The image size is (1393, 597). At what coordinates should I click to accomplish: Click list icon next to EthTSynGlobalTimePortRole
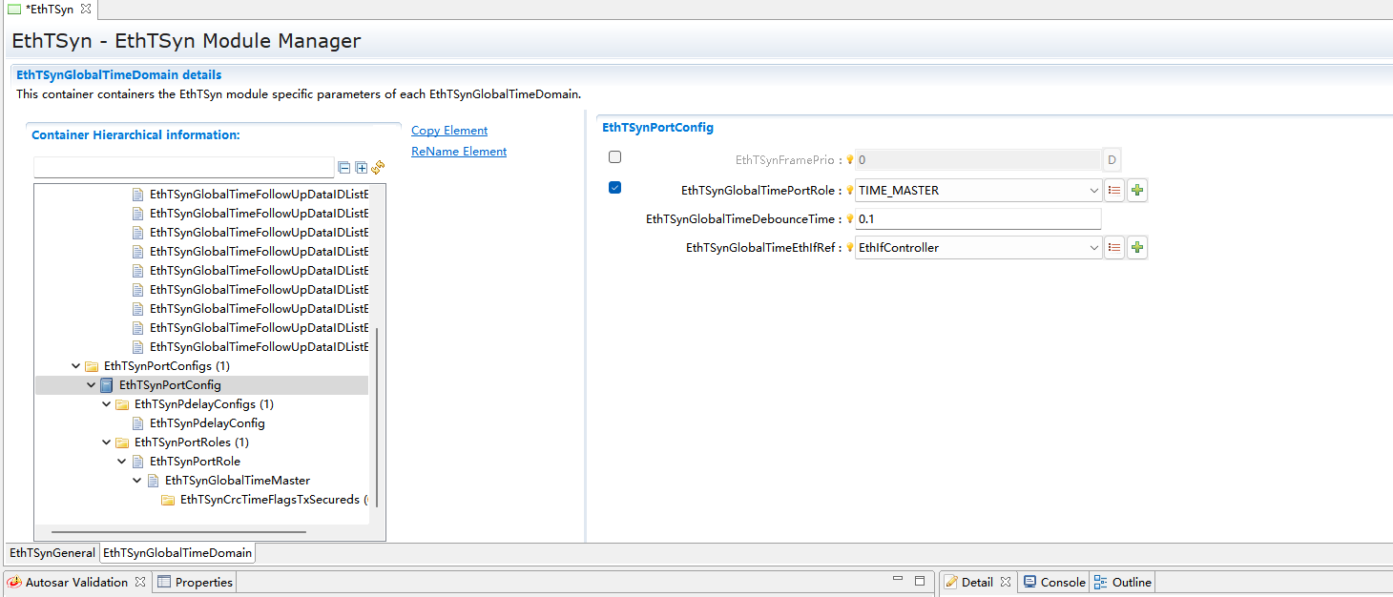tap(1113, 191)
